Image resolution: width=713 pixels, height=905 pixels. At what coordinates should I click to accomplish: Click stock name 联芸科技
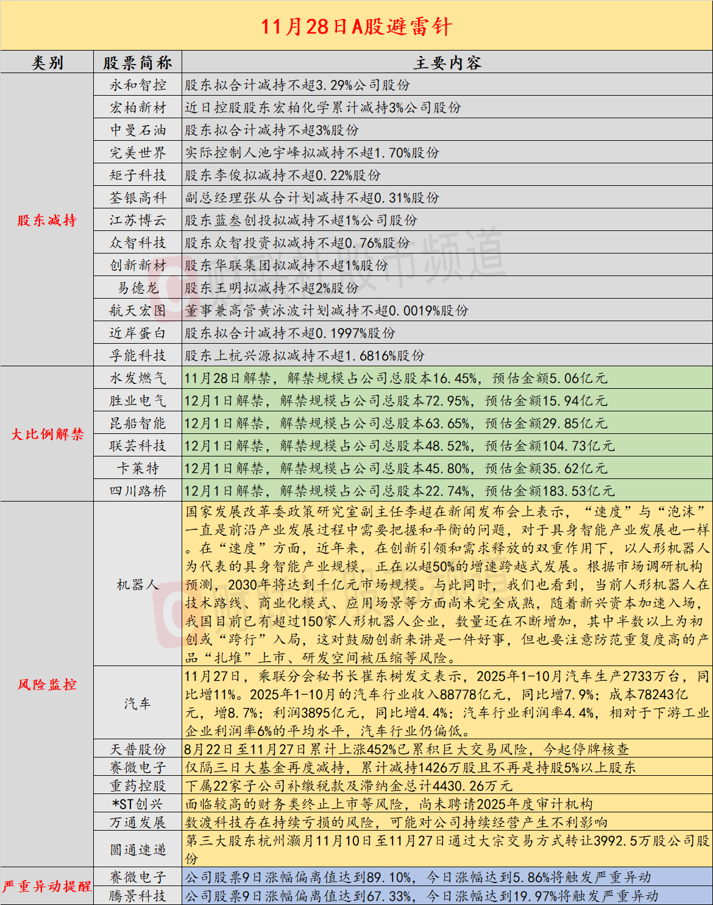138,446
